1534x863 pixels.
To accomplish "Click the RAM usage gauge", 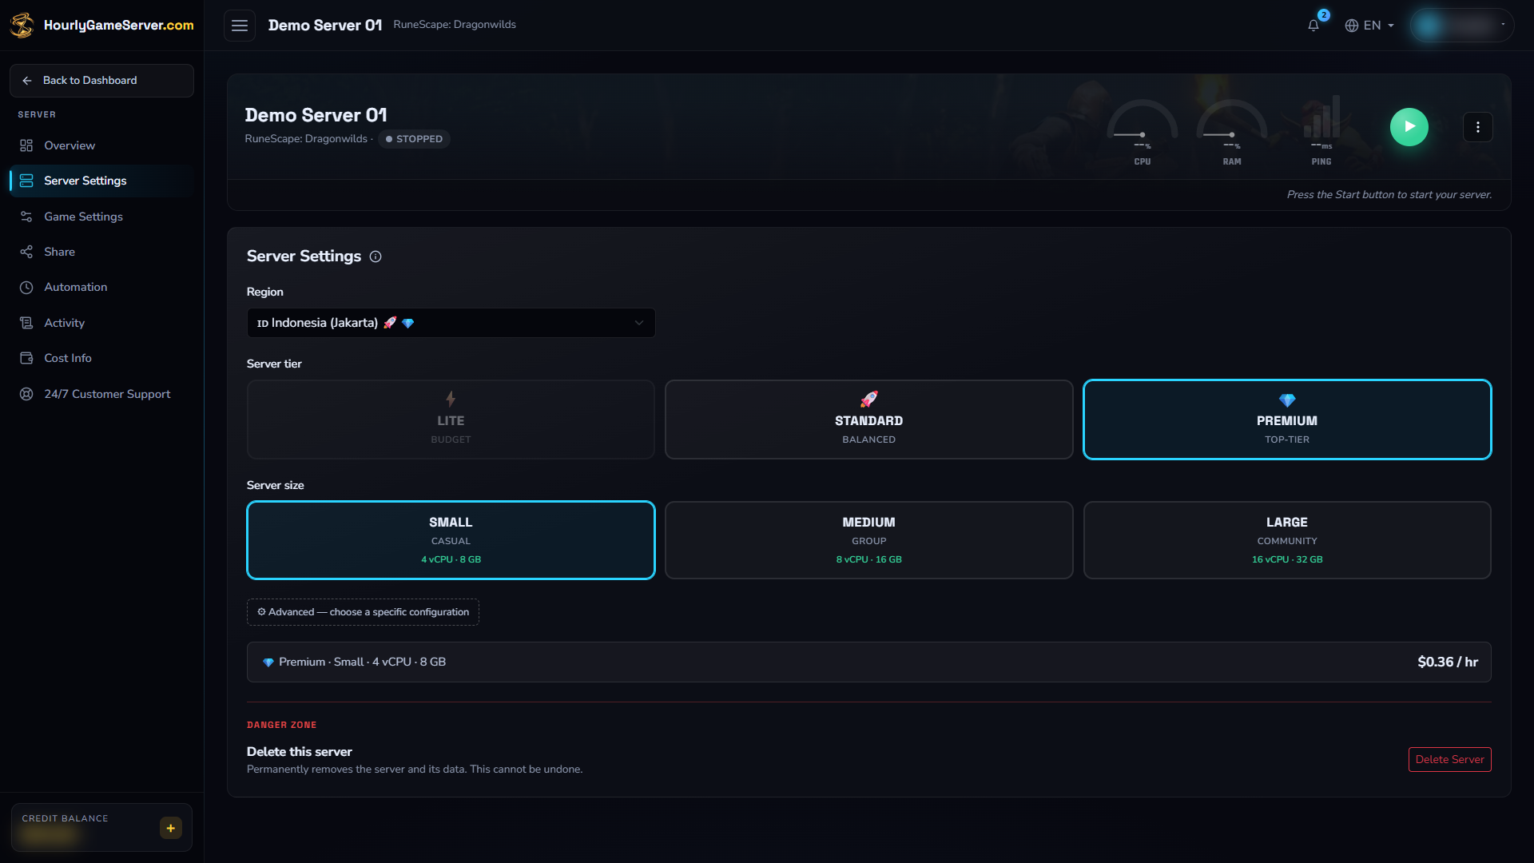I will pos(1232,132).
